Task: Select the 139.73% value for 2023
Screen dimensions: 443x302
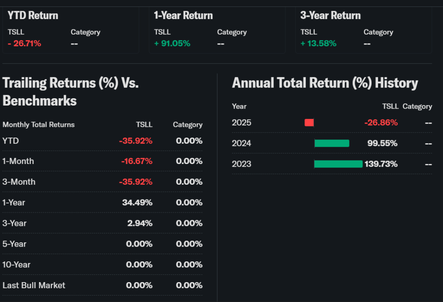Action: [x=381, y=164]
